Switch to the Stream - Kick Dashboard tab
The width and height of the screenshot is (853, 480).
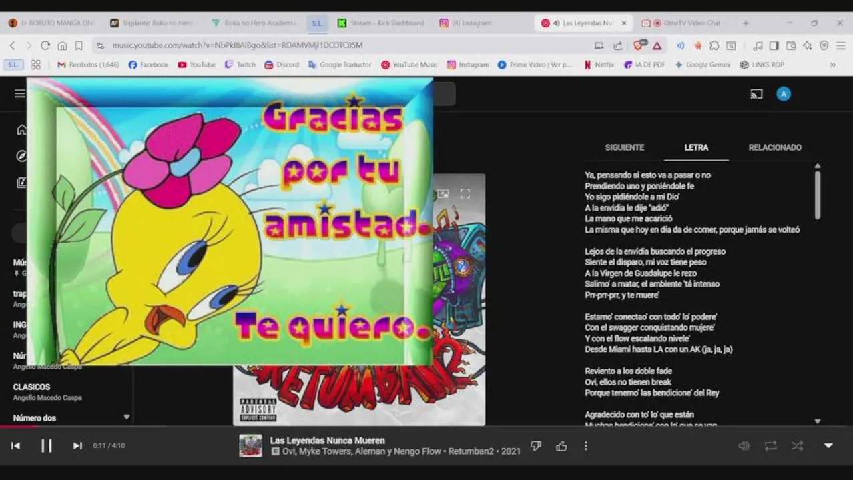pyautogui.click(x=380, y=23)
